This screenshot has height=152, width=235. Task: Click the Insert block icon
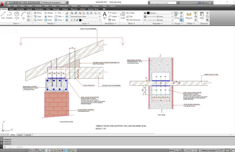coord(123,15)
